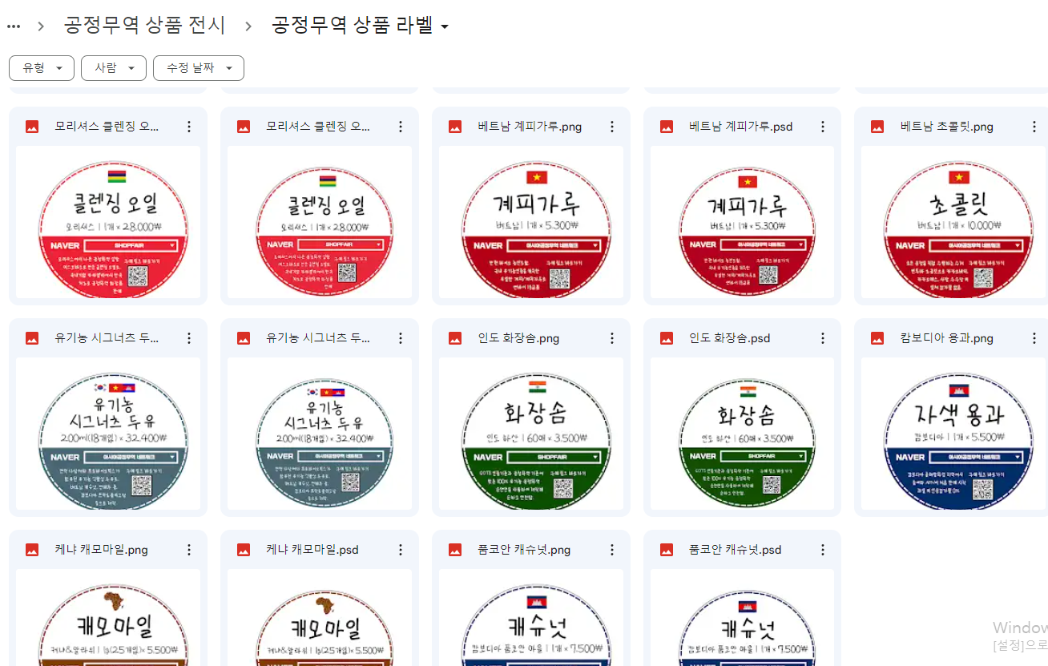Open the 사람 filter dropdown
The width and height of the screenshot is (1048, 666).
pos(114,68)
